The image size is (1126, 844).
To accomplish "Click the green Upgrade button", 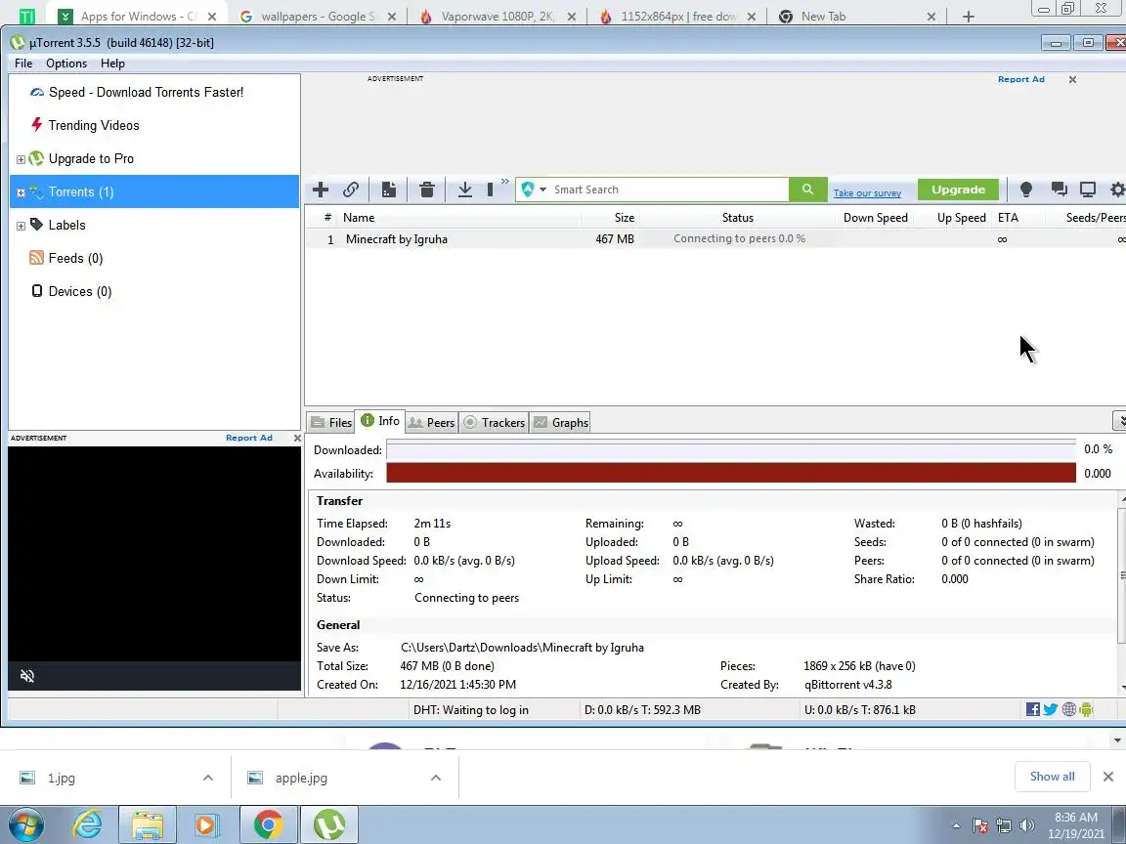I will tap(958, 190).
